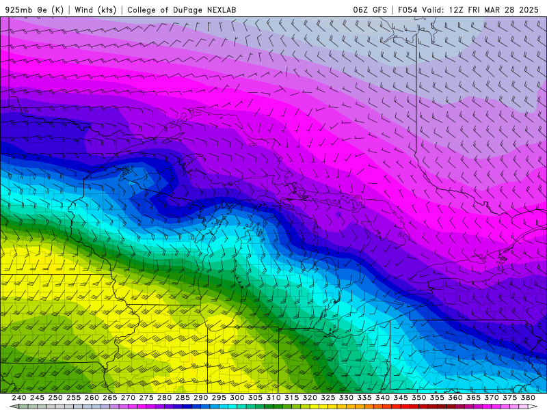Viewport: 547px width, 410px height.
Task: Select the 320 value on the legend
Action: tap(310, 398)
